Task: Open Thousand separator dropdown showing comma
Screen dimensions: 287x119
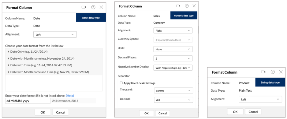Action: click(x=173, y=91)
